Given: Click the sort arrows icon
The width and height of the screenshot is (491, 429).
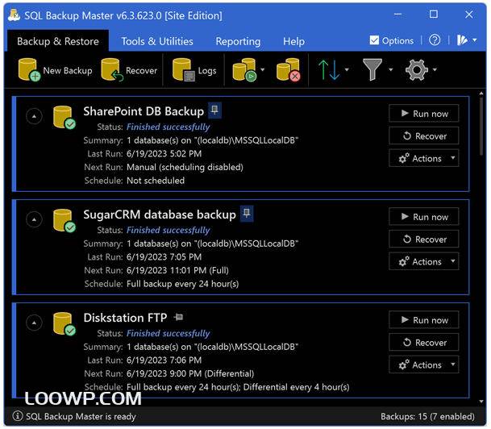Looking at the screenshot, I should pyautogui.click(x=329, y=70).
